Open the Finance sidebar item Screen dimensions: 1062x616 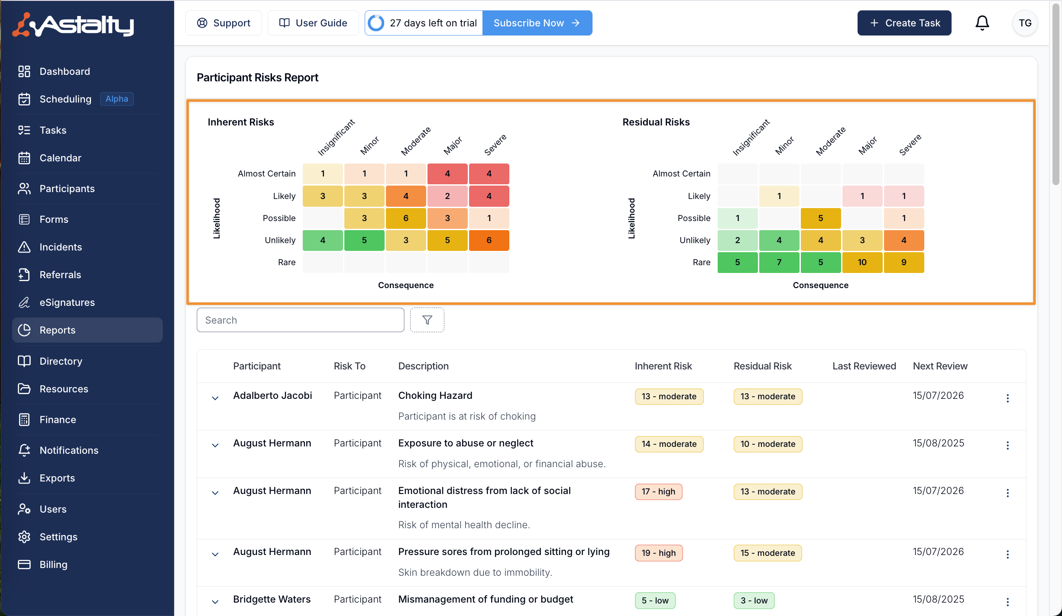click(x=58, y=420)
